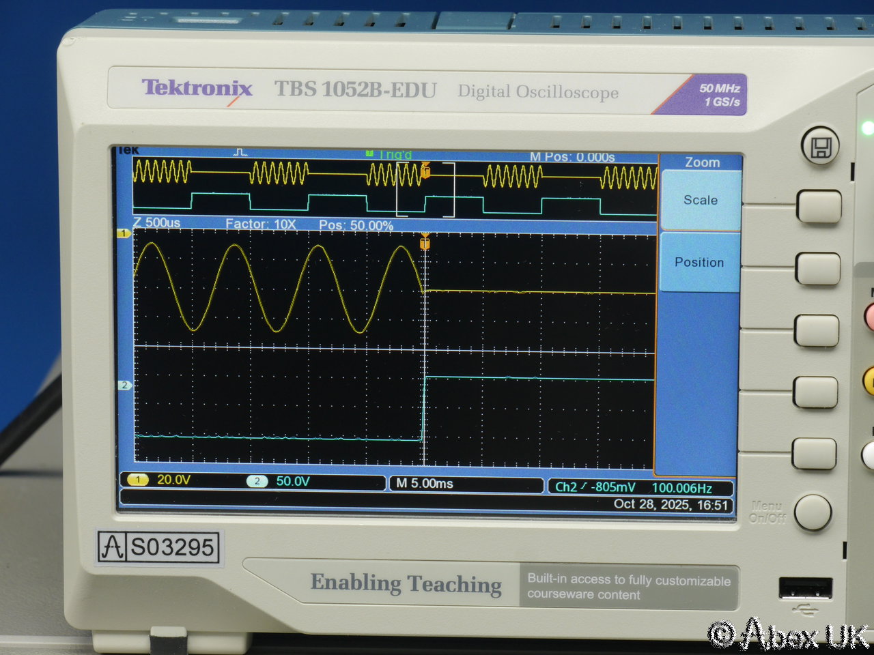Select the orange trigger marker on main graticule
874x655 pixels.
click(425, 242)
